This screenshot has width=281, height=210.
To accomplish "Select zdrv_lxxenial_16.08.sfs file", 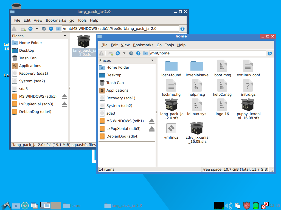I will pyautogui.click(x=197, y=133).
